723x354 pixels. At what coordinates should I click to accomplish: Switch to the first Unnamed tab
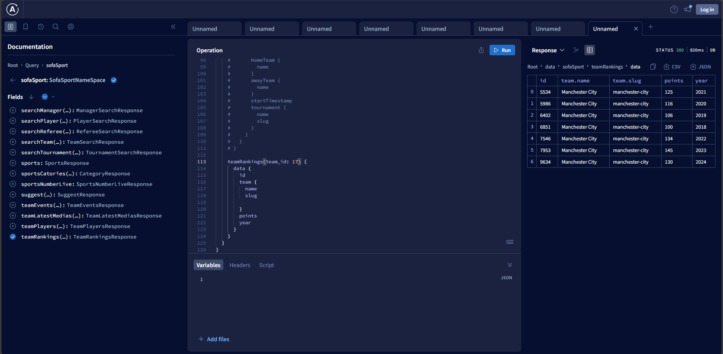(215, 29)
